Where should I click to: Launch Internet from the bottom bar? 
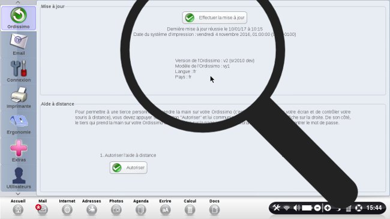pos(67,207)
